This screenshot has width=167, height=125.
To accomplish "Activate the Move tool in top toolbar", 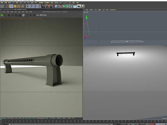I will click(11, 6).
